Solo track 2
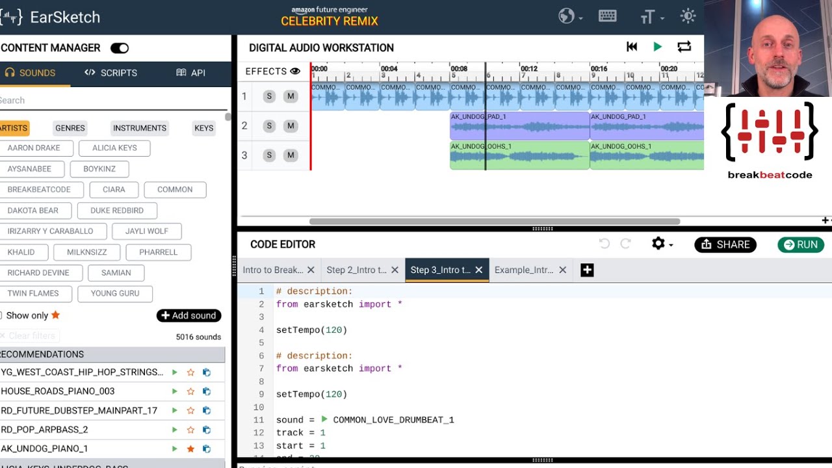This screenshot has width=832, height=468. coord(269,125)
